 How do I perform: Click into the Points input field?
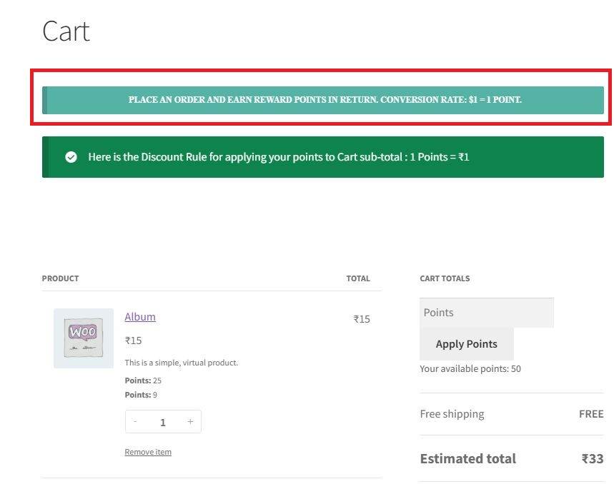pos(487,313)
